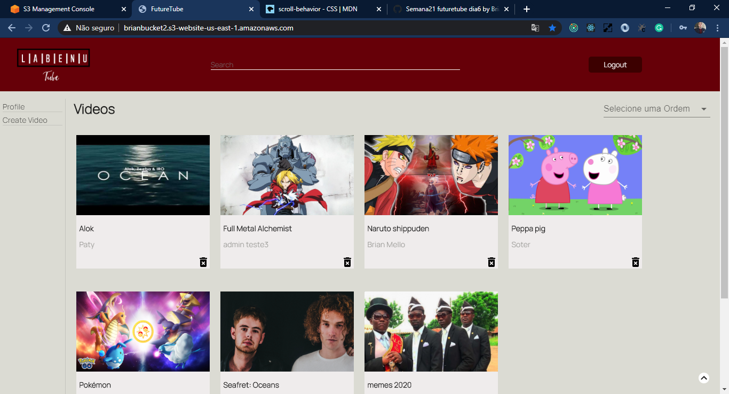View the Não seguro site info warning
The height and width of the screenshot is (394, 729).
89,28
